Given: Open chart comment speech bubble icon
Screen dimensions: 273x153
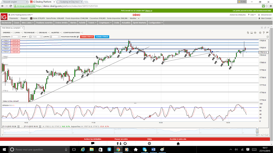Looking at the screenshot, I should (267, 33).
